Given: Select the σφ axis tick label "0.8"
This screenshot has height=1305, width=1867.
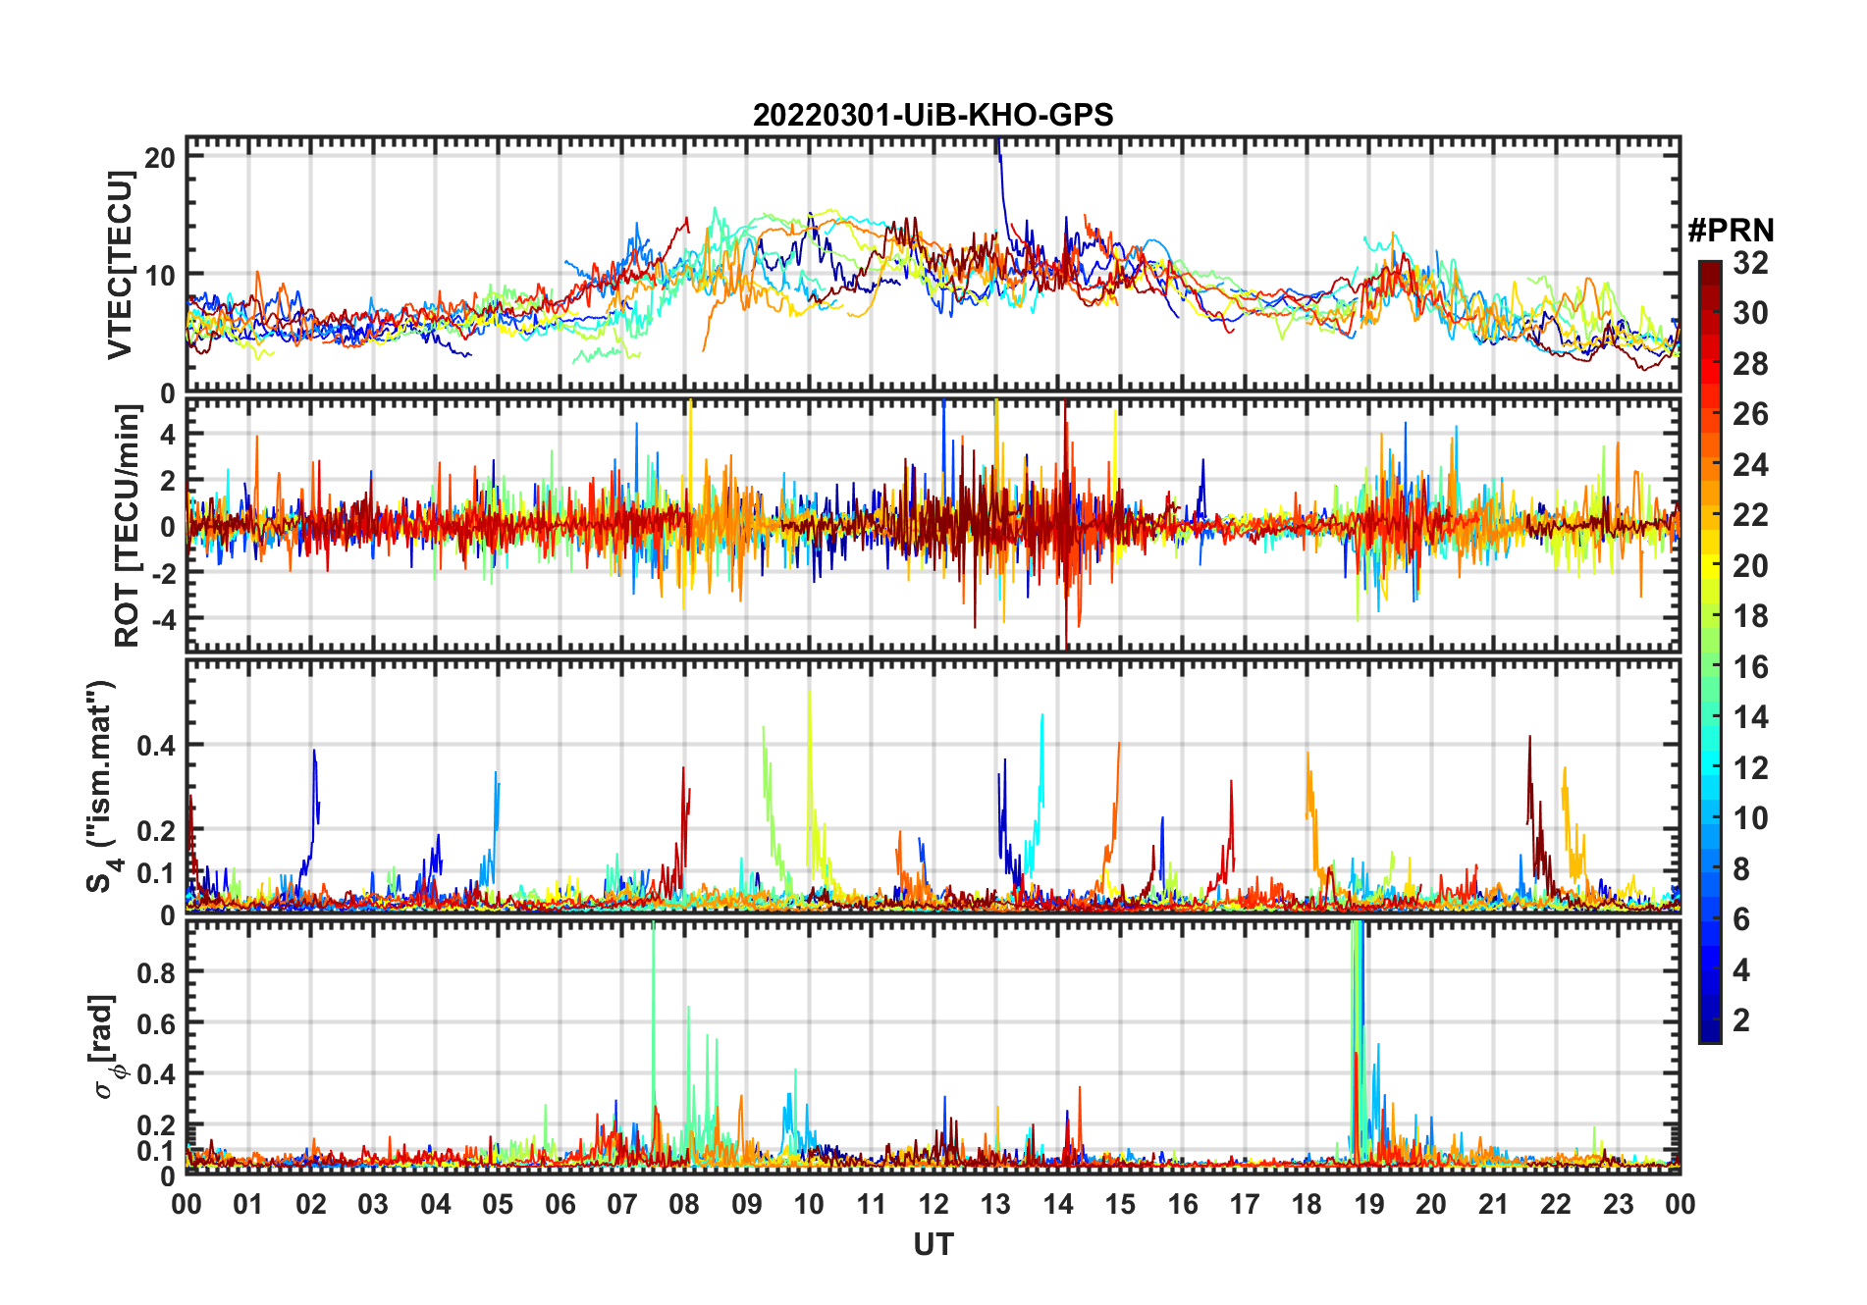Looking at the screenshot, I should point(157,972).
